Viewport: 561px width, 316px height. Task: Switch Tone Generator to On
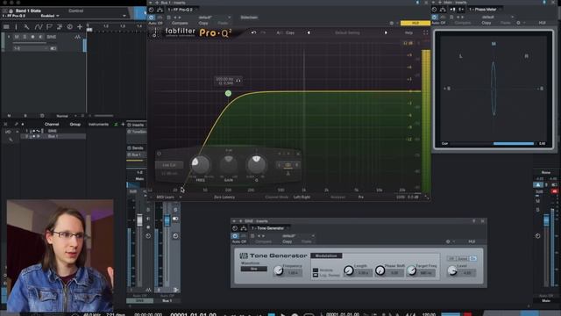coord(473,258)
